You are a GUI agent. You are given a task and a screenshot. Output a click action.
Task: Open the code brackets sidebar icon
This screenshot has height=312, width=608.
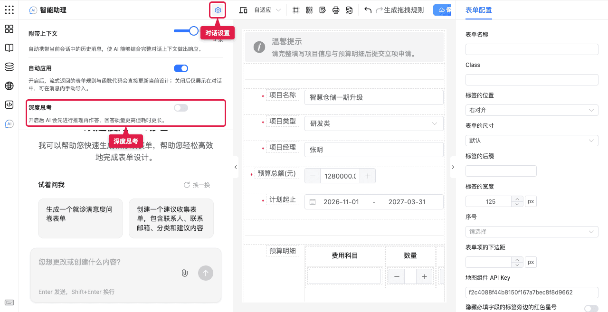(x=9, y=105)
